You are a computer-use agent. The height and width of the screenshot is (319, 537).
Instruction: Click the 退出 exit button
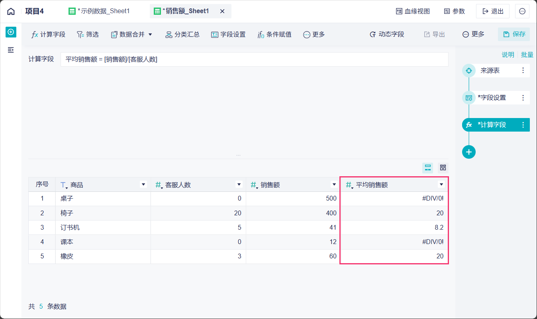pyautogui.click(x=493, y=11)
